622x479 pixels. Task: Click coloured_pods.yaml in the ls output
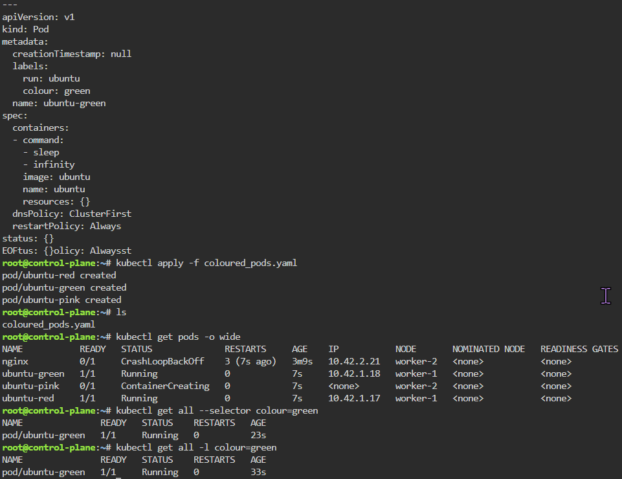click(x=49, y=324)
